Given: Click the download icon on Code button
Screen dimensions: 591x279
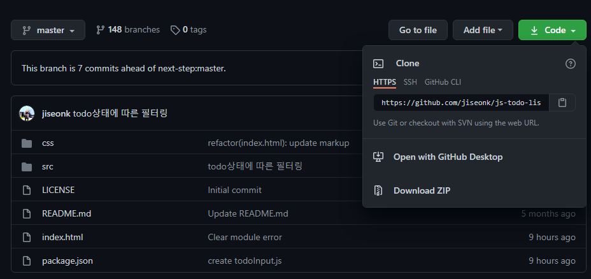Looking at the screenshot, I should (534, 31).
